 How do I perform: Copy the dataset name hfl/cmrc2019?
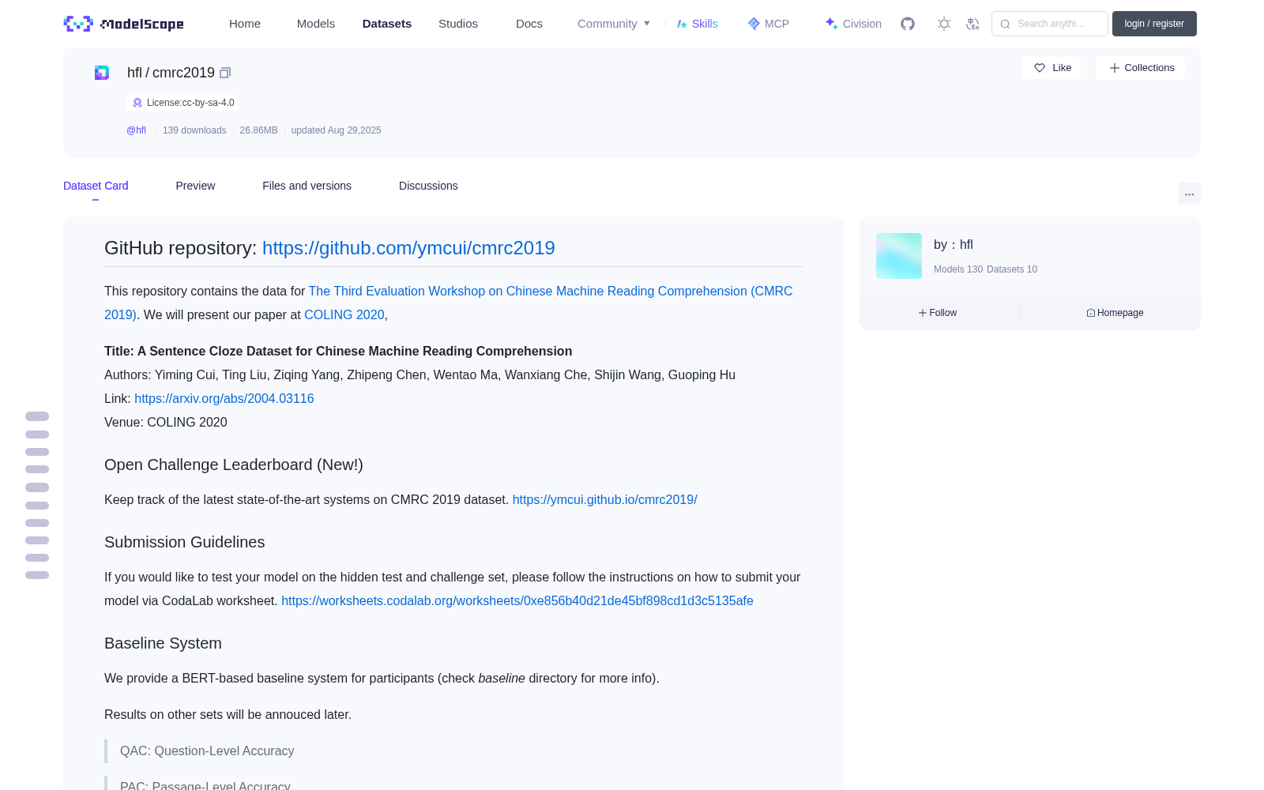[x=225, y=73]
